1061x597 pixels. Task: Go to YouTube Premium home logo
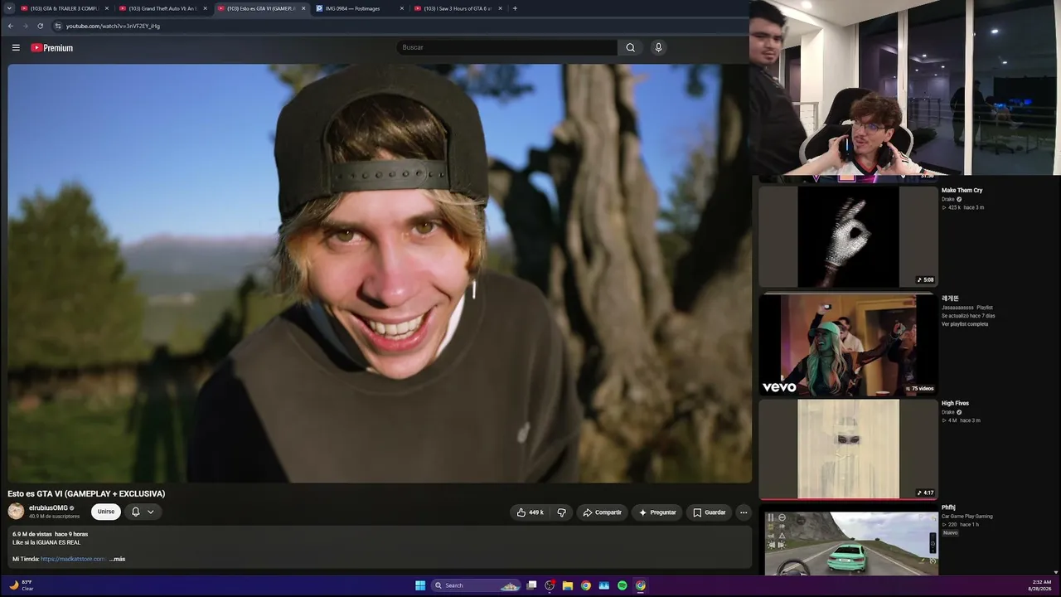[52, 48]
